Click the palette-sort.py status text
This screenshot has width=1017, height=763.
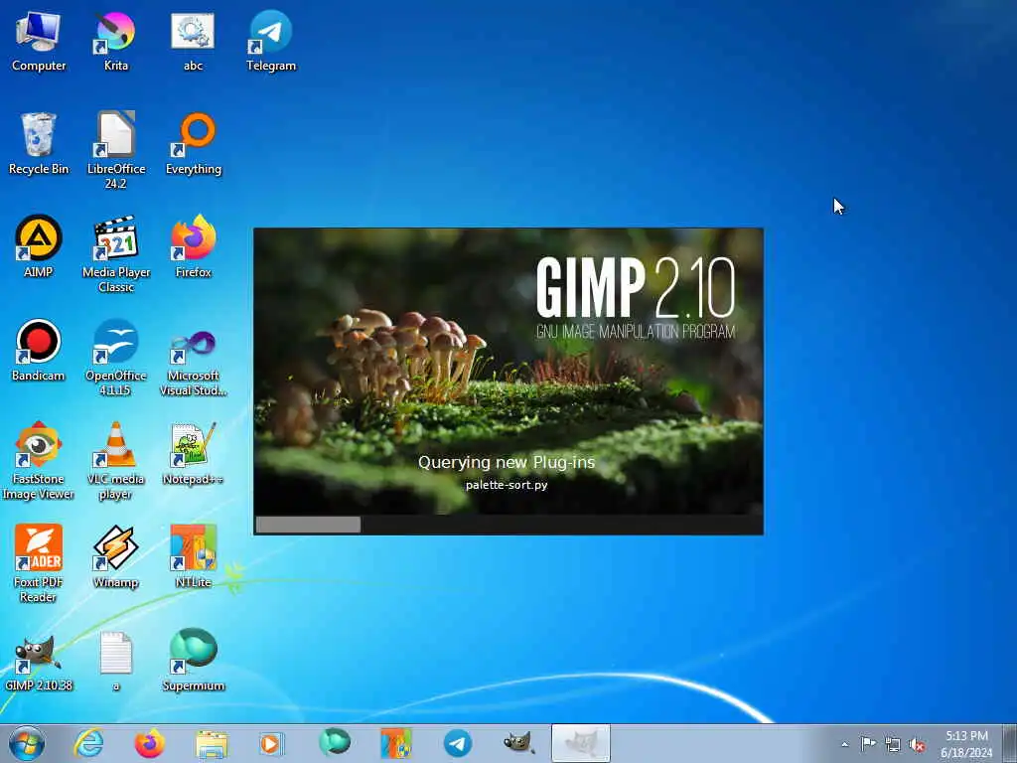(x=507, y=485)
